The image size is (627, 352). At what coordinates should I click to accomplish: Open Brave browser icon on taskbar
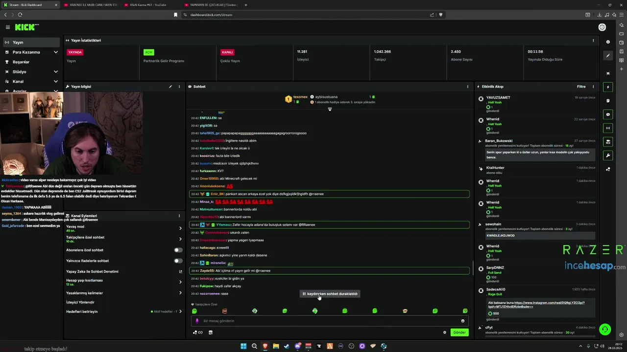pos(265,346)
